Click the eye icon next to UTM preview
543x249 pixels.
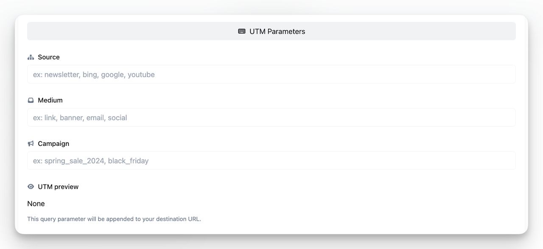pos(30,186)
